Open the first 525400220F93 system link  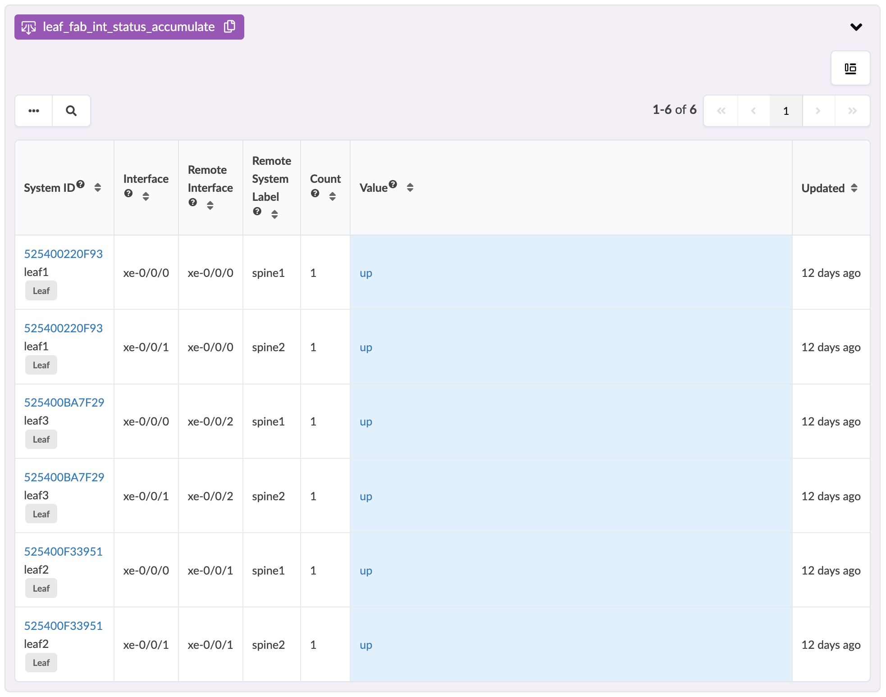pyautogui.click(x=63, y=254)
